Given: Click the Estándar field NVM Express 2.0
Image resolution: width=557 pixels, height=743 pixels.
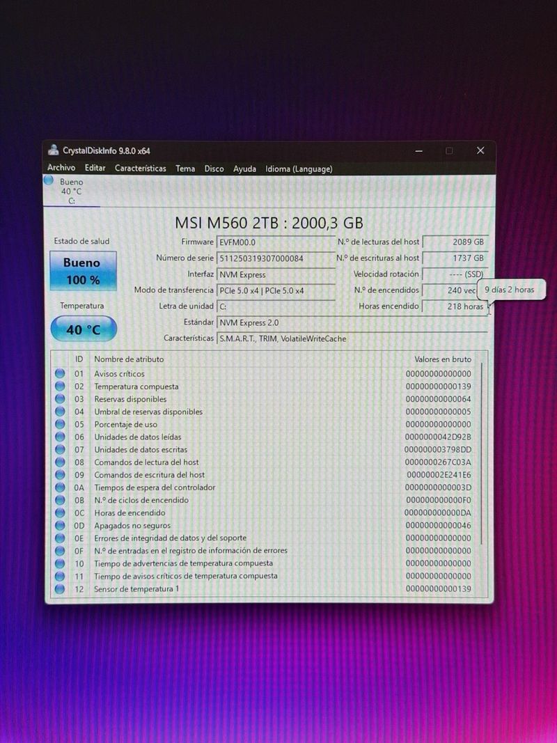Looking at the screenshot, I should pyautogui.click(x=352, y=322).
